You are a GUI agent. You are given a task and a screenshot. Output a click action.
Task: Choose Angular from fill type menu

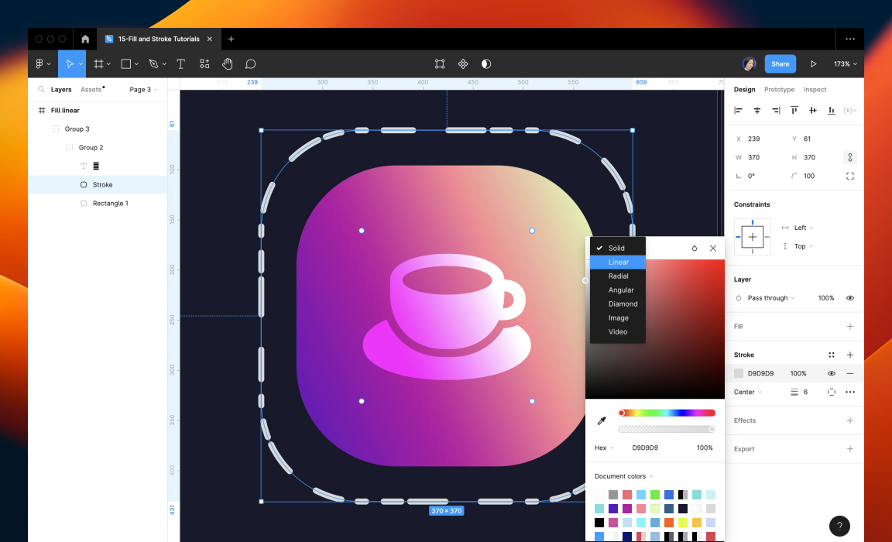click(x=618, y=290)
